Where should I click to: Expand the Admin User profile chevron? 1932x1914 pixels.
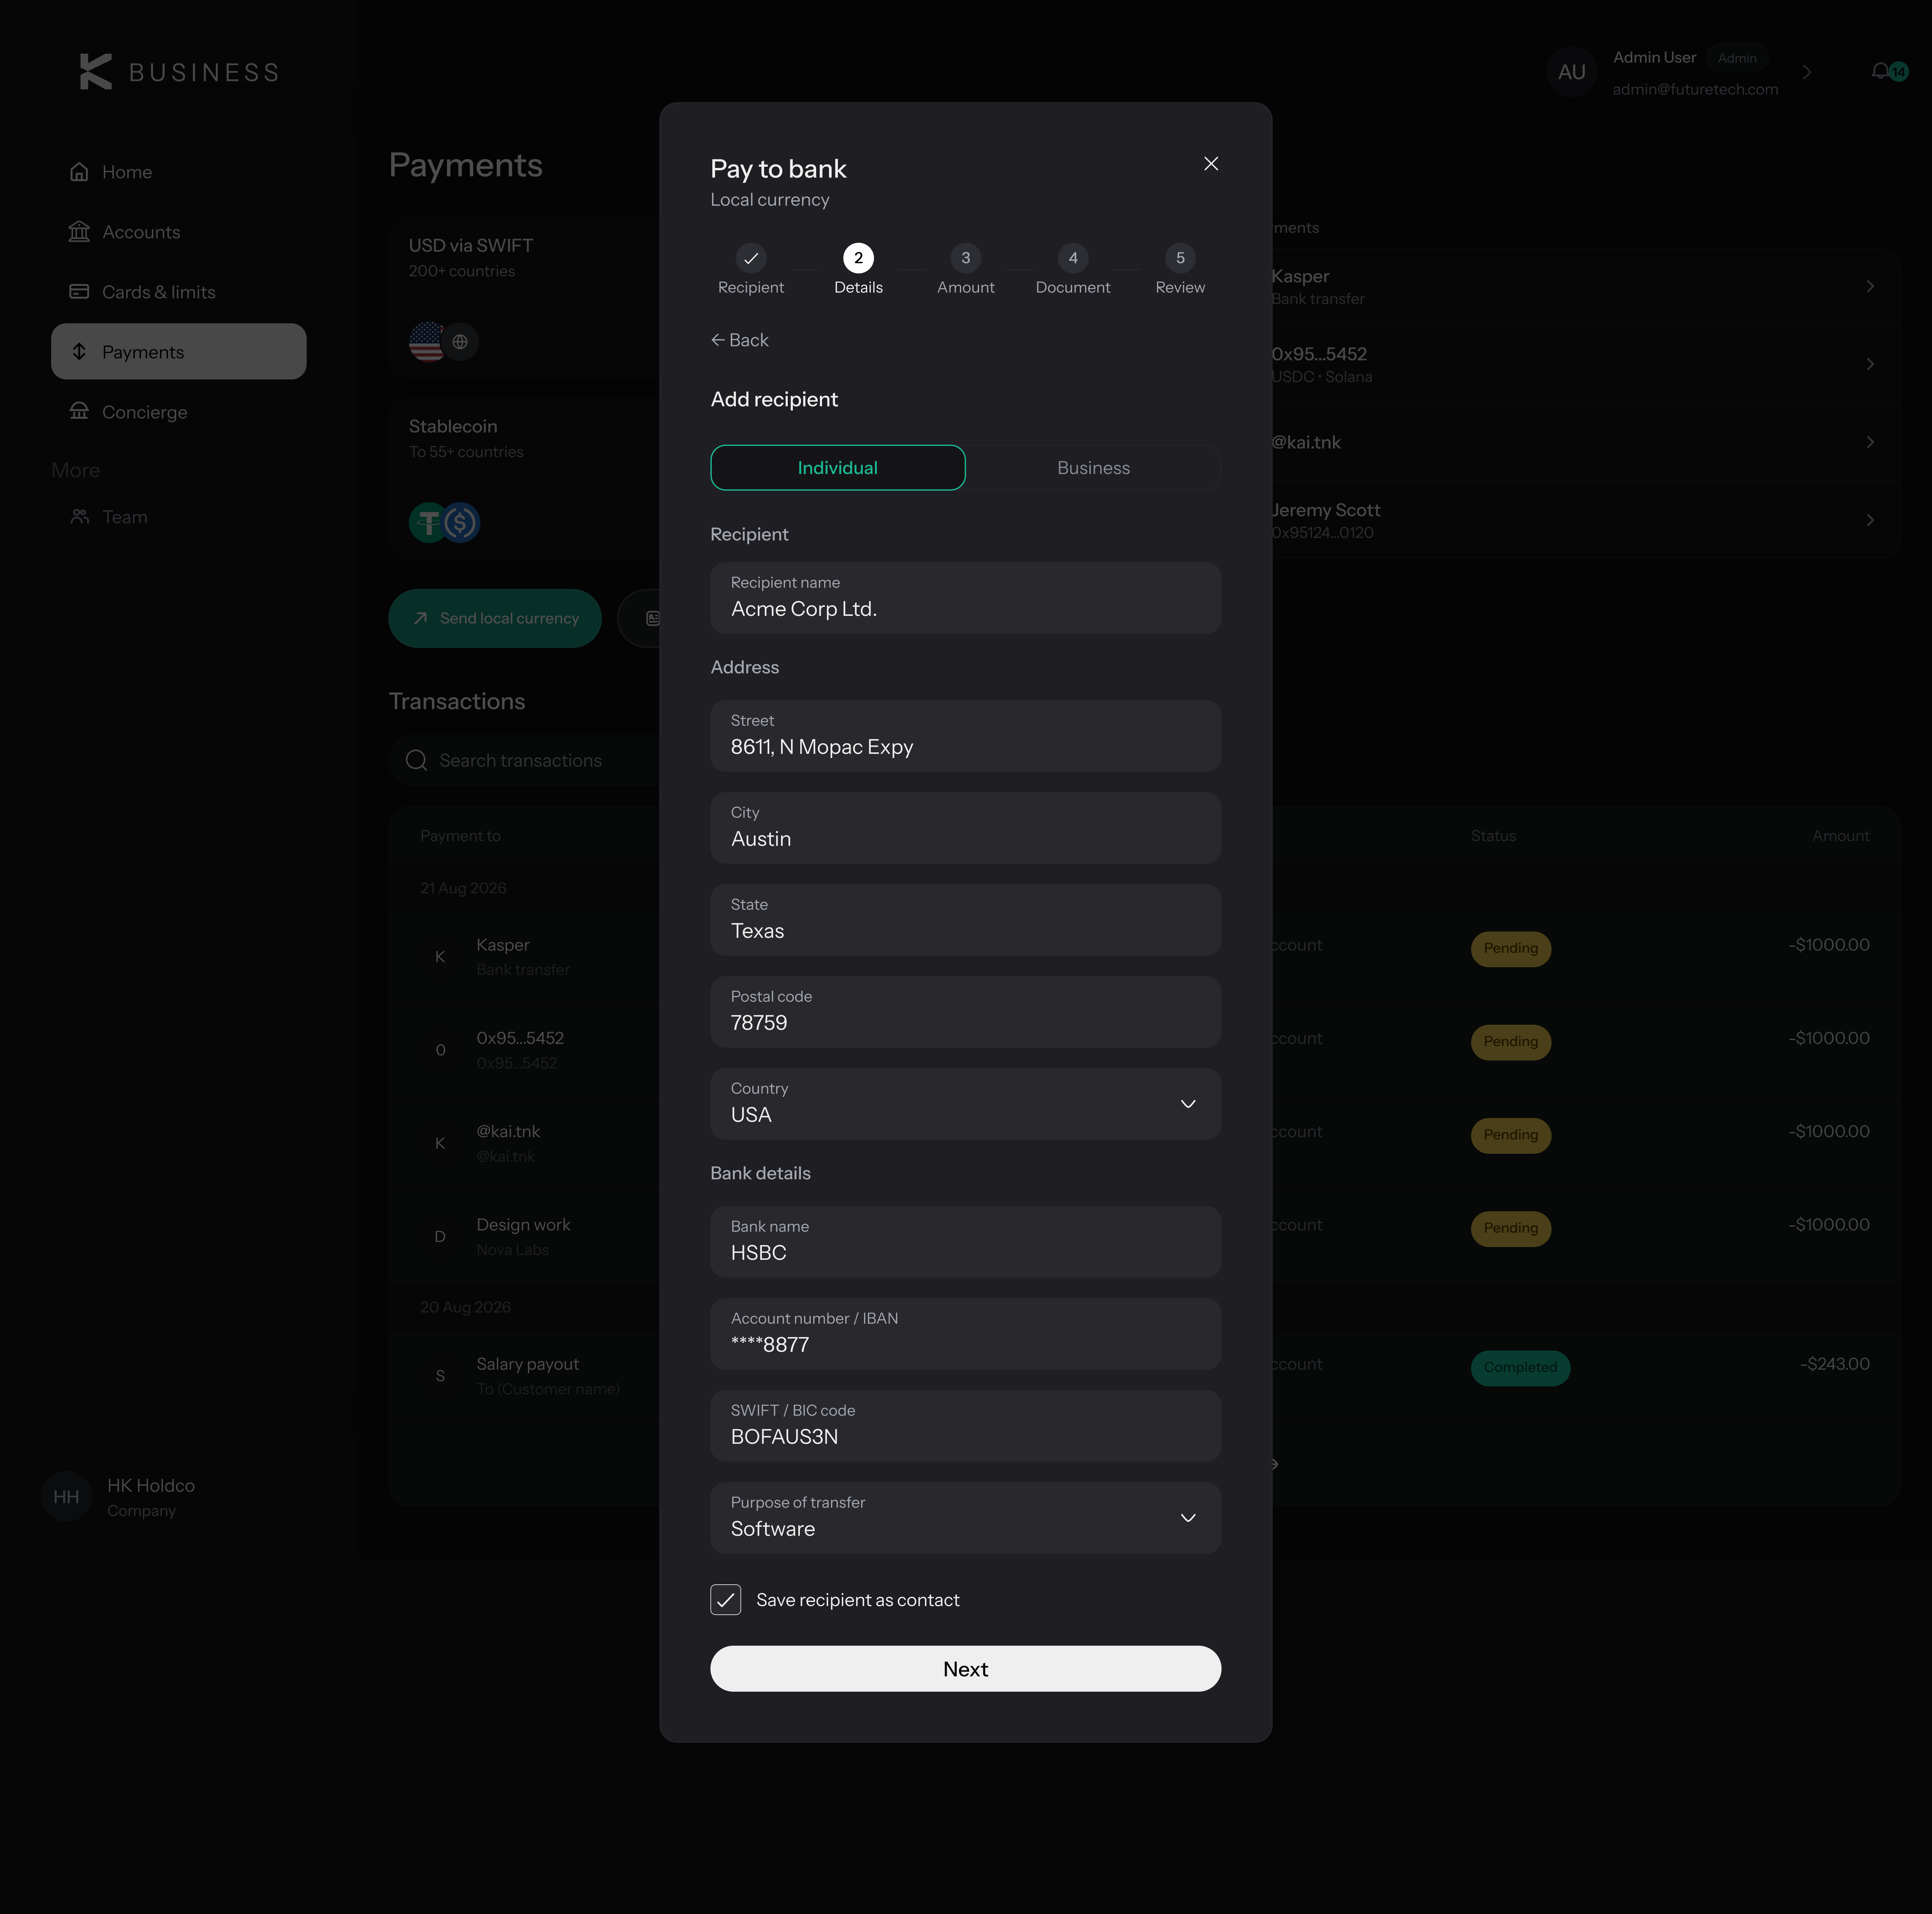pyautogui.click(x=1807, y=72)
